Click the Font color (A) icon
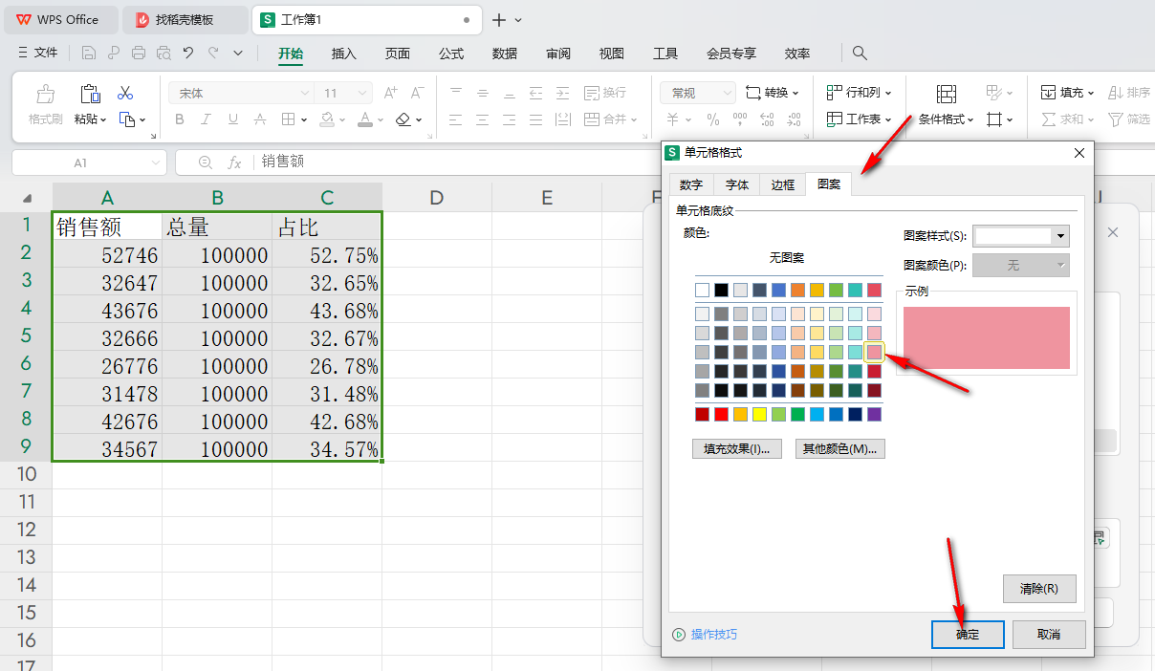Screen dimensions: 1155x671 (x=364, y=119)
